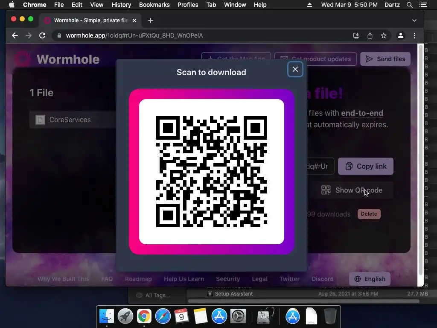The width and height of the screenshot is (437, 328).
Task: Open Calendar from the Dock
Action: point(181,316)
